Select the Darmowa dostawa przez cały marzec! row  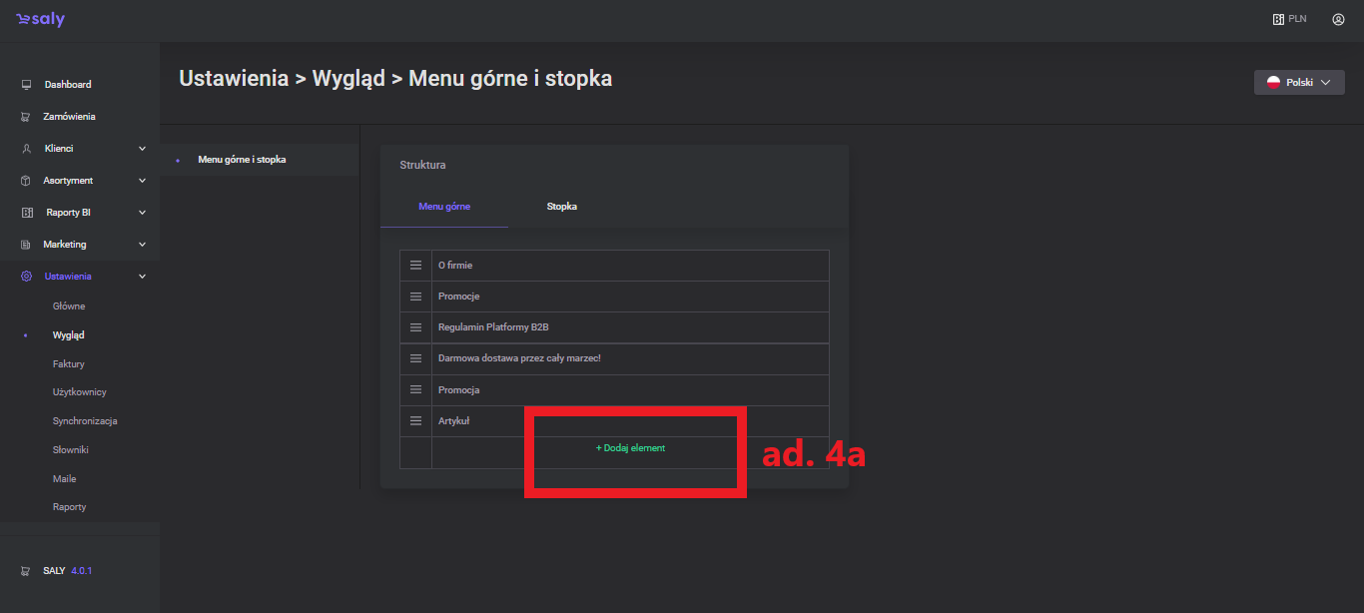coord(519,358)
